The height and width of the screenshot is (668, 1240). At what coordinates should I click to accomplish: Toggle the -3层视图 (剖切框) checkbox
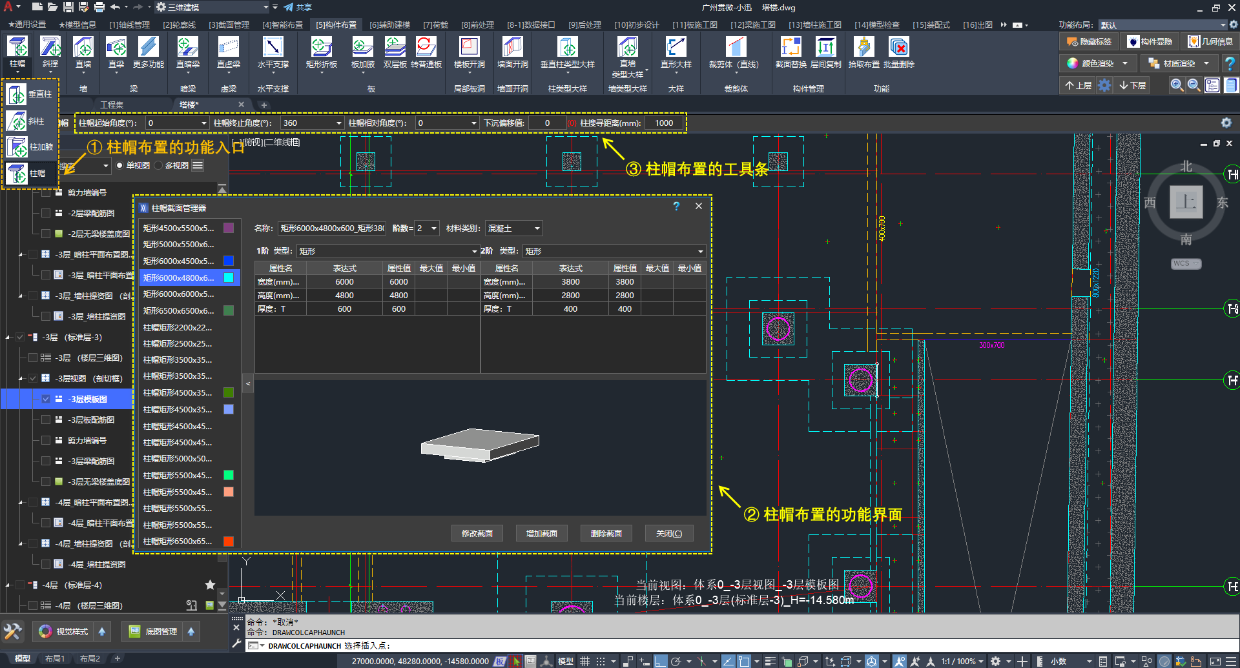pos(32,378)
